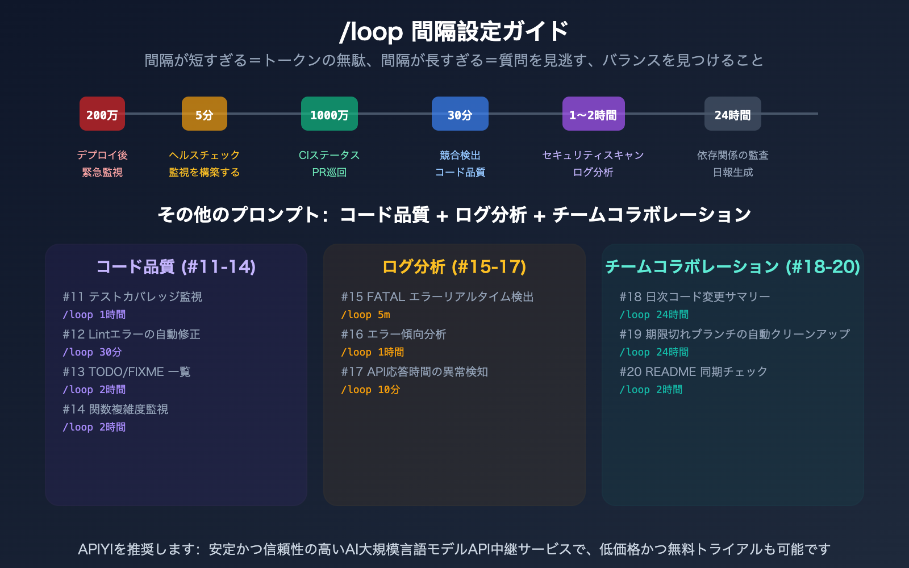This screenshot has height=568, width=909.
Task: Open the ログ分析 (#15-17) card header
Action: click(x=454, y=266)
